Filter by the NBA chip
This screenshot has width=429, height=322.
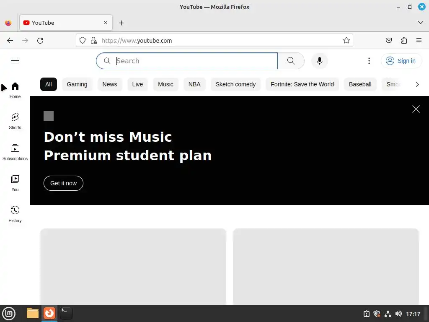coord(194,84)
